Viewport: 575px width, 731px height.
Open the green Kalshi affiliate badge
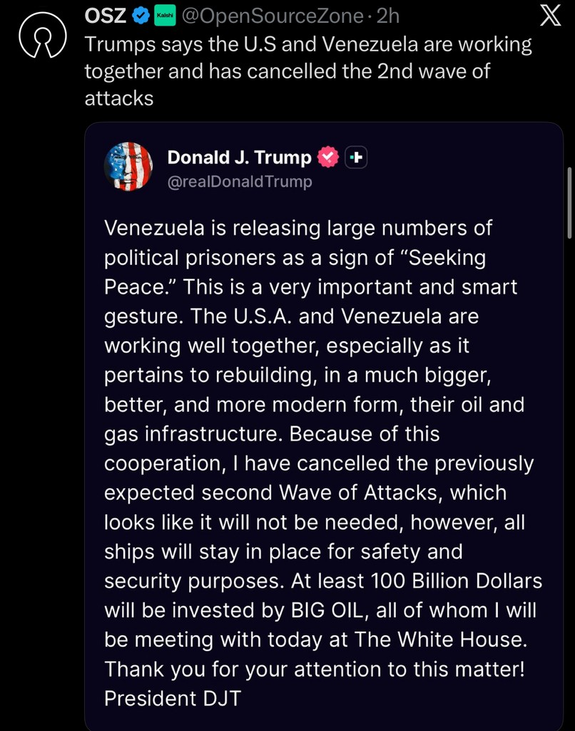[x=164, y=14]
